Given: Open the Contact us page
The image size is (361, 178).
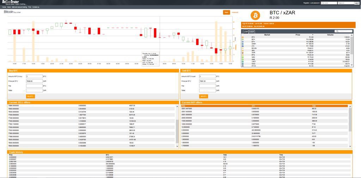Looking at the screenshot, I should [36, 7].
